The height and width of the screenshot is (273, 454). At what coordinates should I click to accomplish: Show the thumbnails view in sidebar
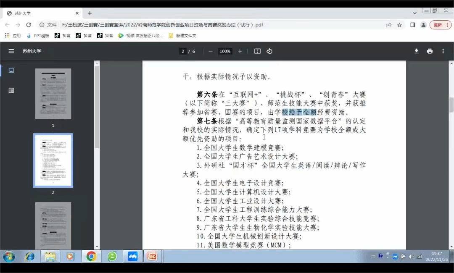click(x=11, y=70)
